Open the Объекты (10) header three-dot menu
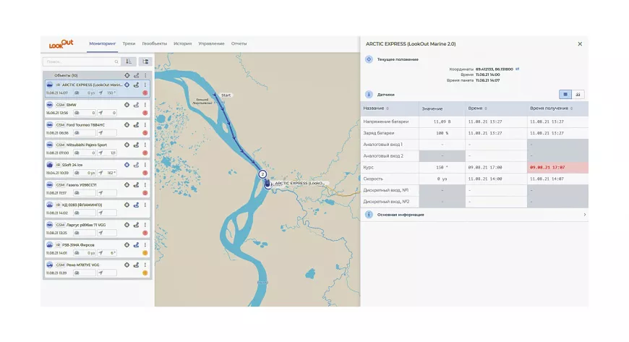 [145, 75]
